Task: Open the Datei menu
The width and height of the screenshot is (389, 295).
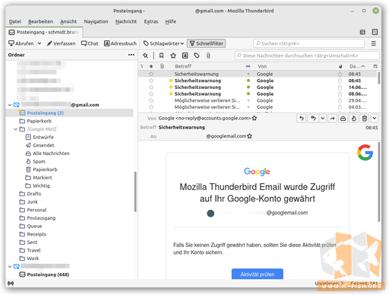Action: [x=15, y=21]
